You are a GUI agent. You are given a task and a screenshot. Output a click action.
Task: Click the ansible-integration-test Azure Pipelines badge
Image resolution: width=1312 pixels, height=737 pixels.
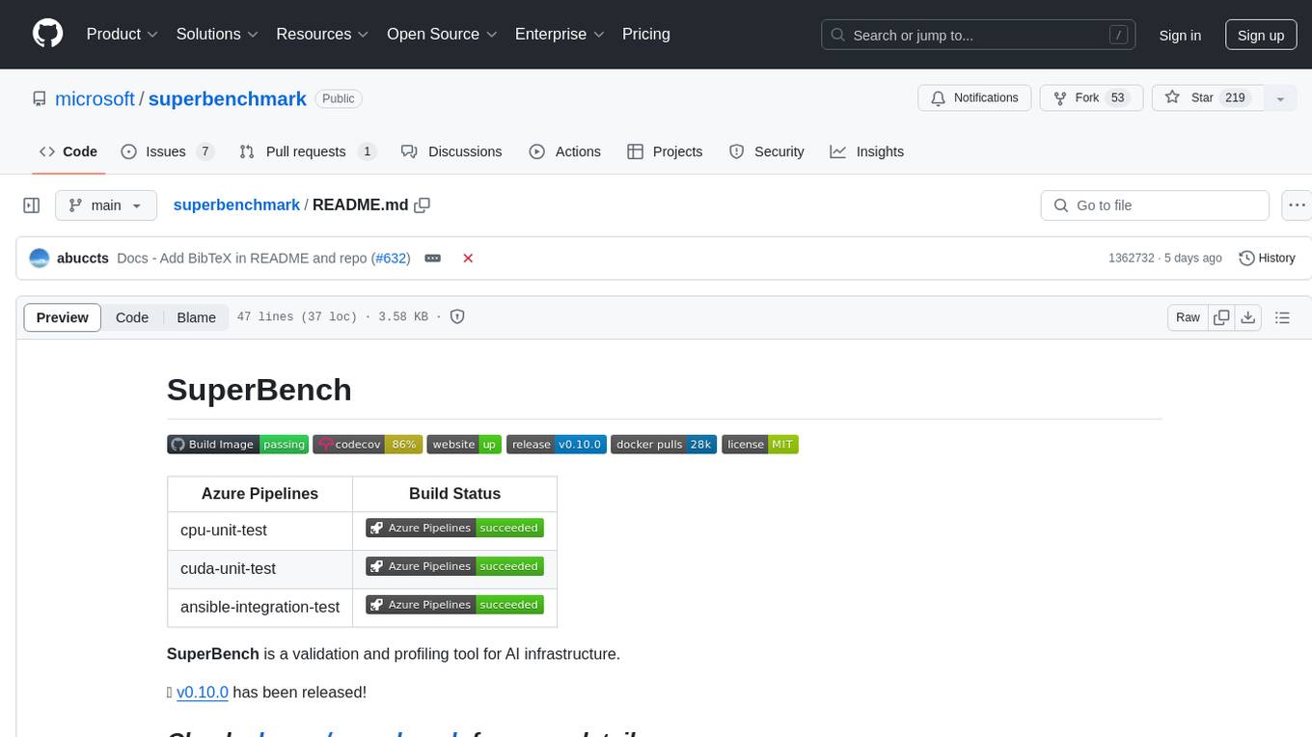pyautogui.click(x=454, y=605)
